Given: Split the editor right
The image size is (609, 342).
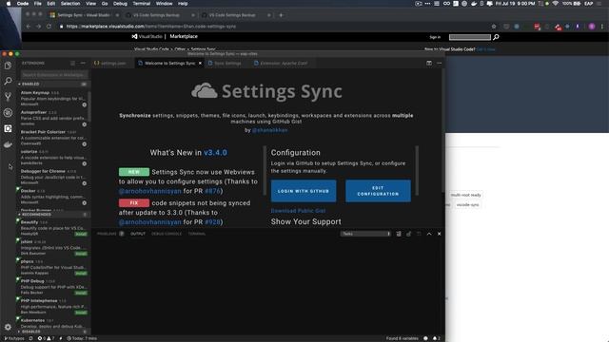Looking at the screenshot, I should [x=429, y=63].
